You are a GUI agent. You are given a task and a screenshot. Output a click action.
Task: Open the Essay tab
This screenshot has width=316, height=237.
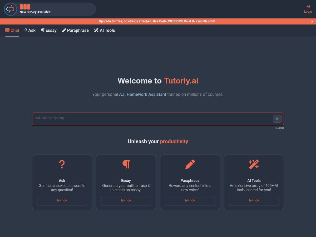49,30
